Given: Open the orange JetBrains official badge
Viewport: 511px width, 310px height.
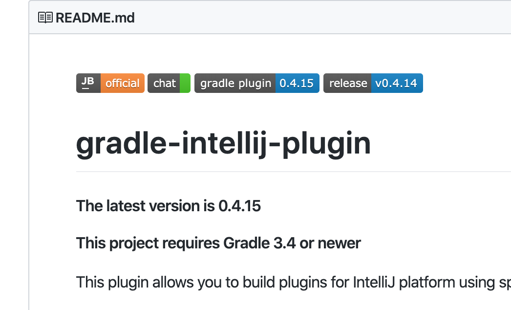Looking at the screenshot, I should click(122, 83).
